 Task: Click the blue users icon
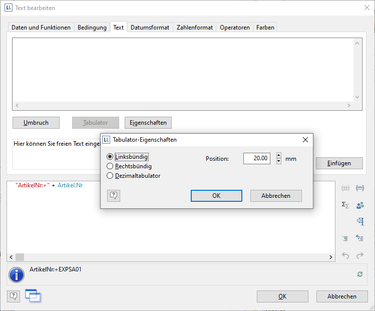(359, 205)
